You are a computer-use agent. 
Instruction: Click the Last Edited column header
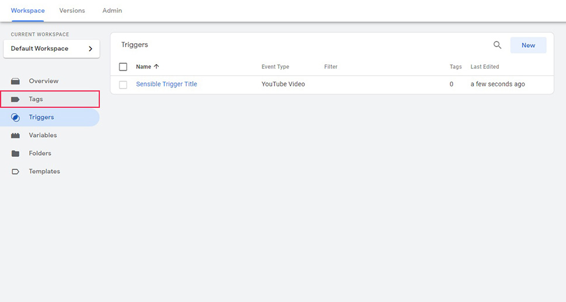pos(485,66)
